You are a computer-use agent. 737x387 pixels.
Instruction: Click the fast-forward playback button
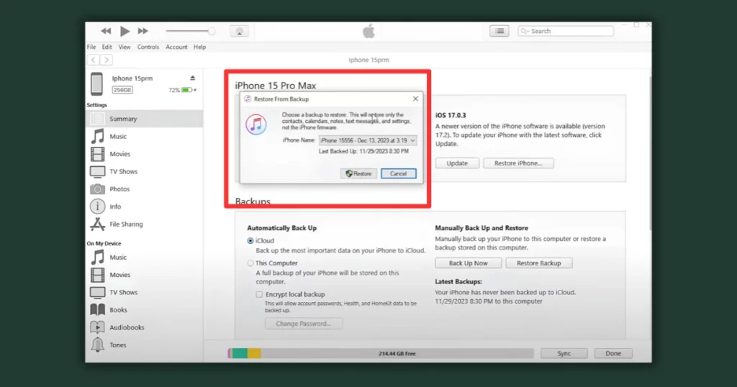[143, 31]
